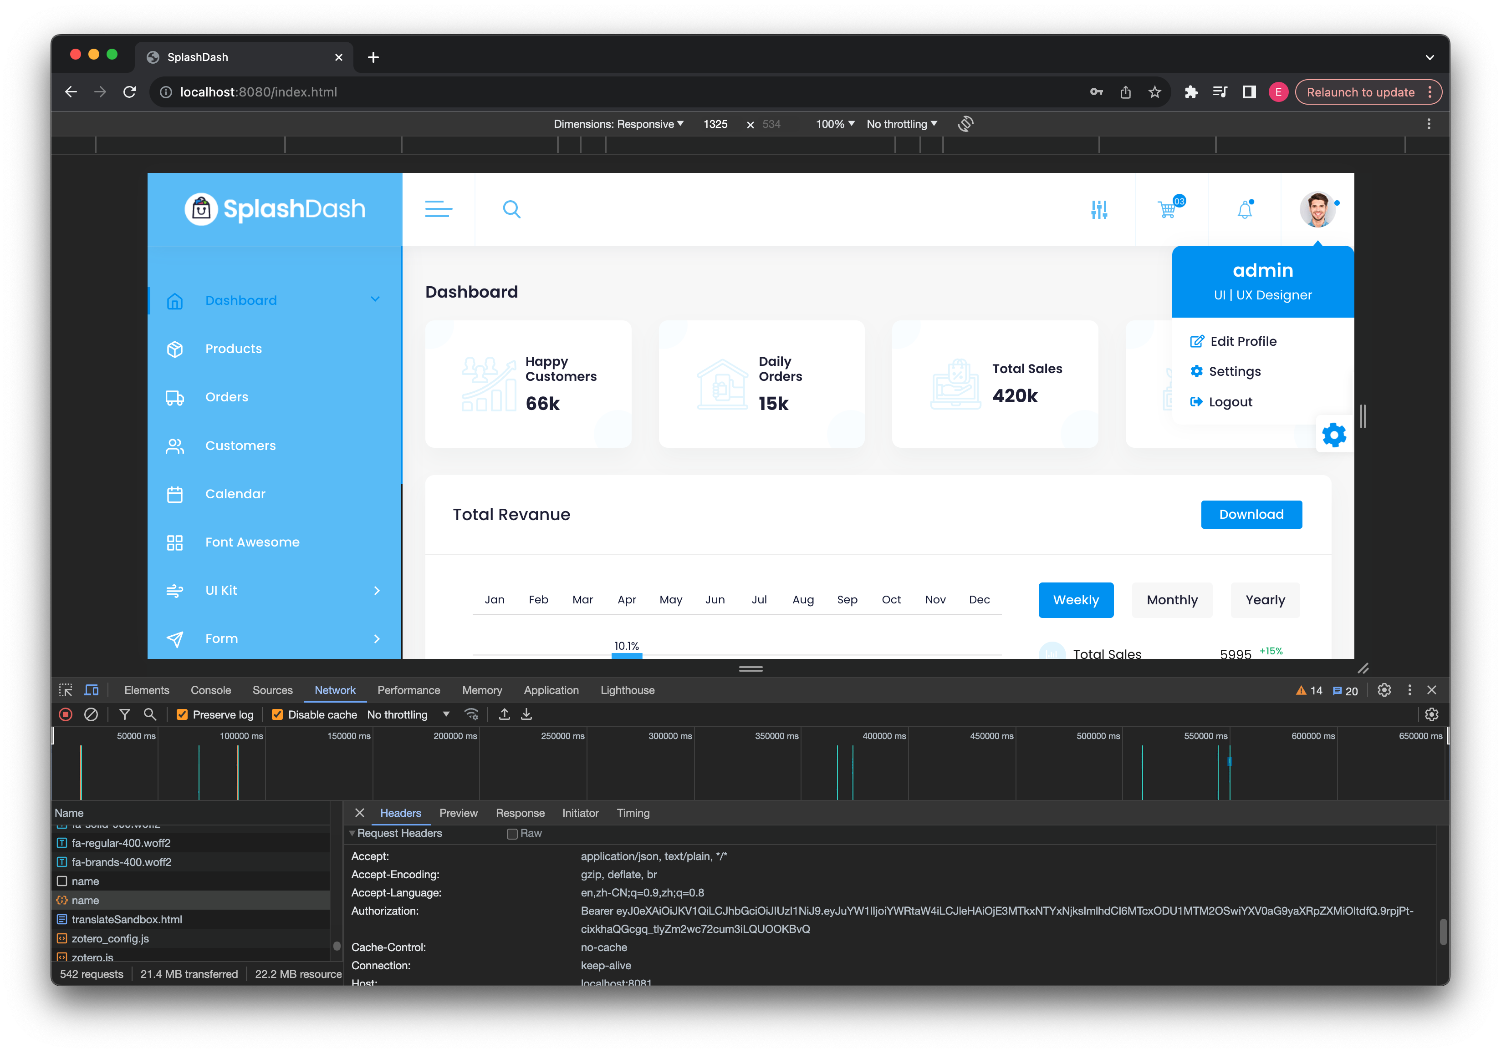Click the hamburger menu icon
This screenshot has height=1053, width=1501.
[438, 209]
